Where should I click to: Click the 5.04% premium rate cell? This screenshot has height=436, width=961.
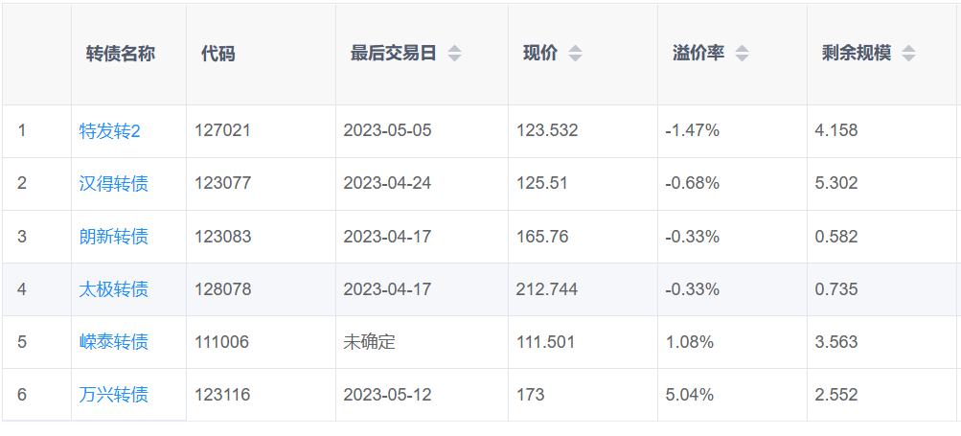pos(689,394)
